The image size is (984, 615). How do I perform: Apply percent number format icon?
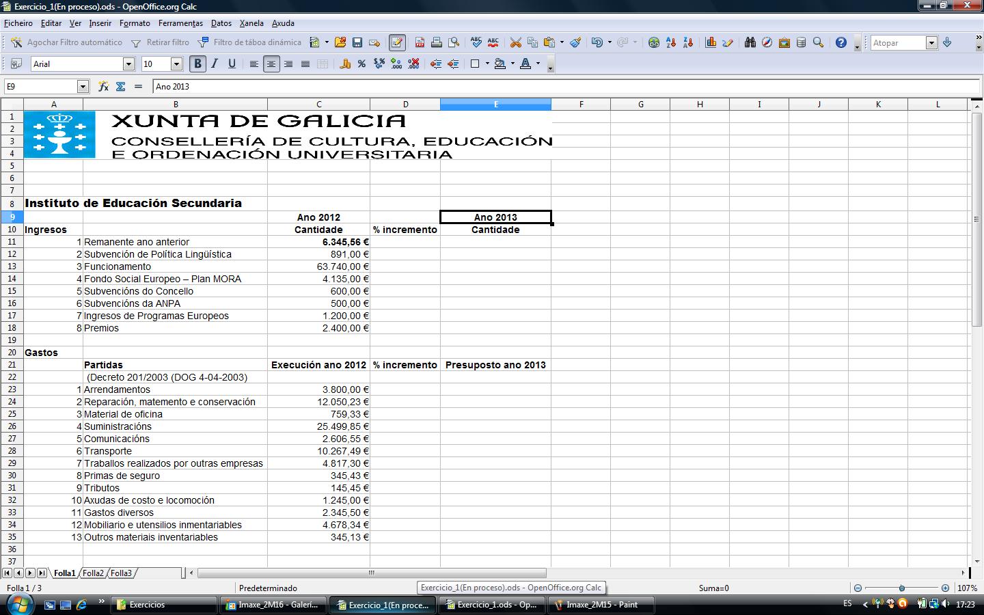click(361, 64)
